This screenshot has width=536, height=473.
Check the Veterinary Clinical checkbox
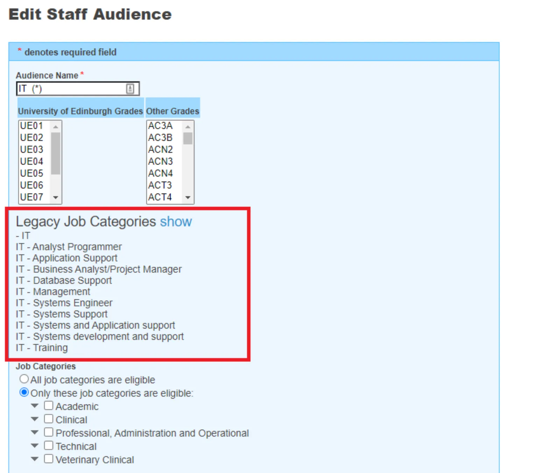(x=49, y=459)
